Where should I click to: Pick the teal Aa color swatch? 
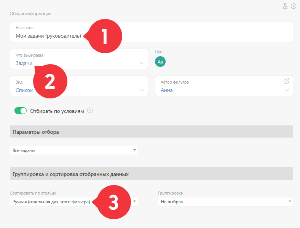pyautogui.click(x=160, y=62)
